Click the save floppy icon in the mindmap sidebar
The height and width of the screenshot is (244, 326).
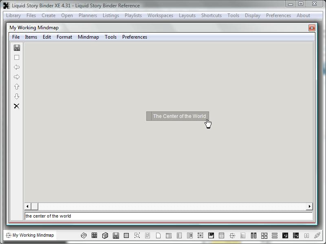(x=17, y=48)
